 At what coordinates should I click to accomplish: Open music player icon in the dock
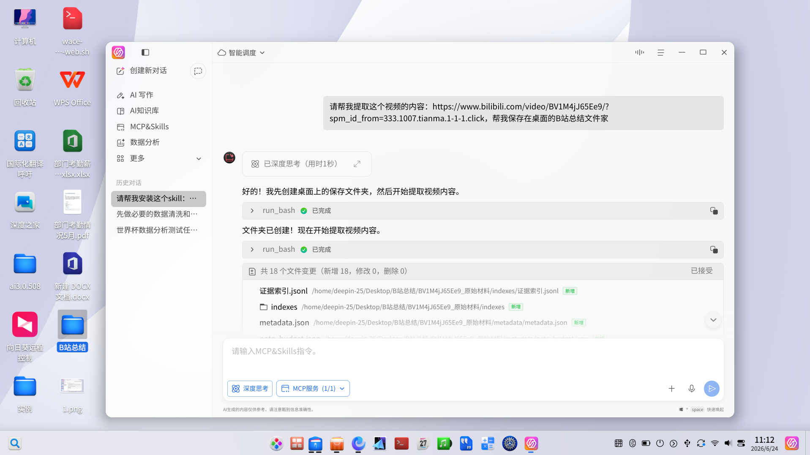point(444,443)
